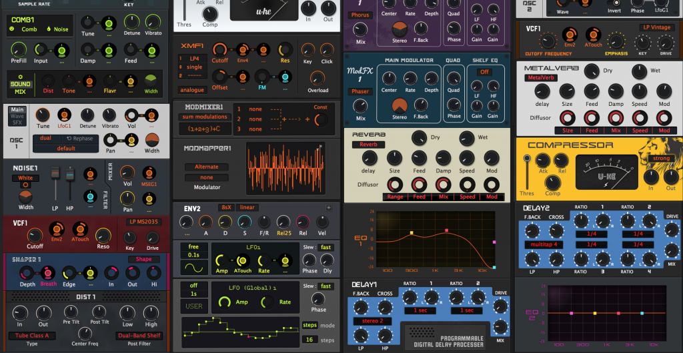The height and width of the screenshot is (353, 683).
Task: Select the Main tab in OSC 1
Action: pyautogui.click(x=17, y=110)
